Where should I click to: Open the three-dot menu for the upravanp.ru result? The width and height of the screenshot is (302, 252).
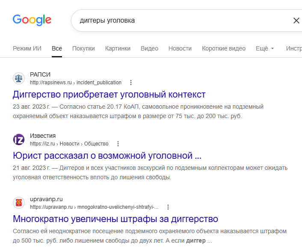[168, 207]
